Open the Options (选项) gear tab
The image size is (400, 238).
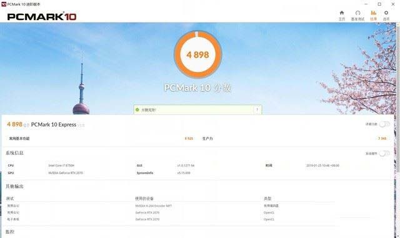pyautogui.click(x=386, y=15)
